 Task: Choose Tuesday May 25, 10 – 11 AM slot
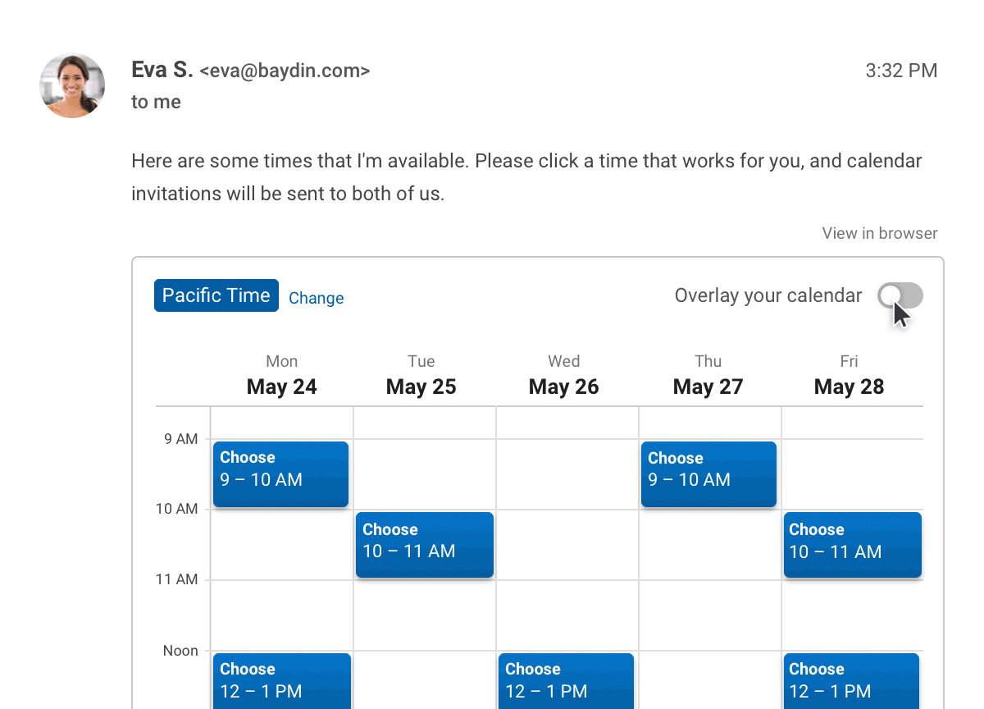[424, 544]
